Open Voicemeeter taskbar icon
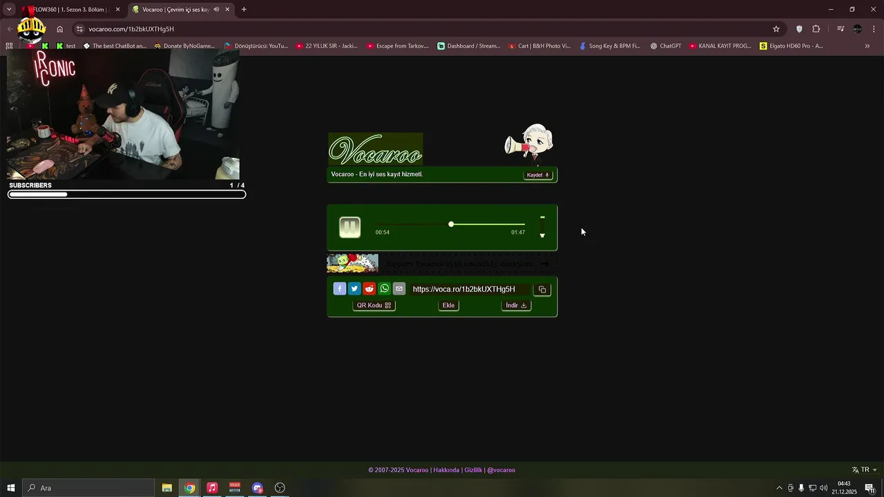Screen dimensions: 884x497 tap(235, 488)
